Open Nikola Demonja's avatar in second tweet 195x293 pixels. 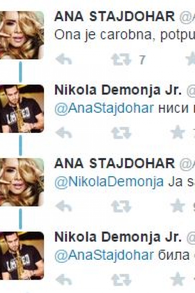pyautogui.click(x=22, y=109)
